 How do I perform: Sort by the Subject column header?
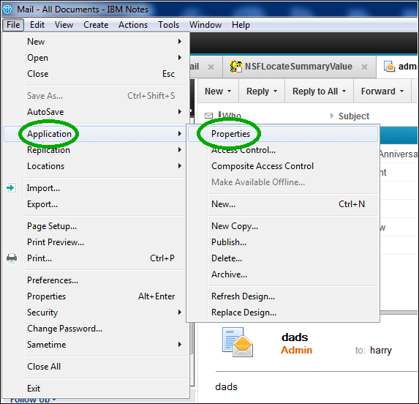tap(354, 116)
